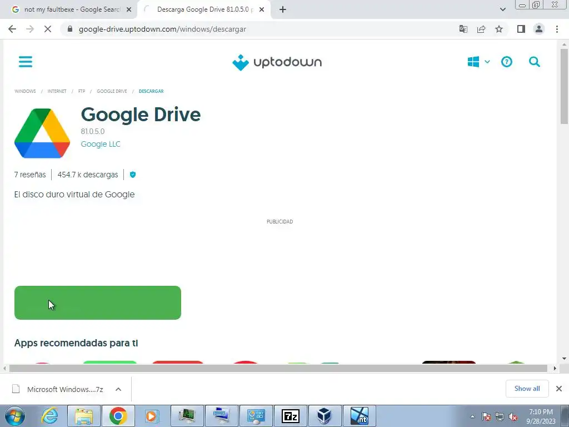
Task: Click the Uptodown logo
Action: click(x=277, y=62)
